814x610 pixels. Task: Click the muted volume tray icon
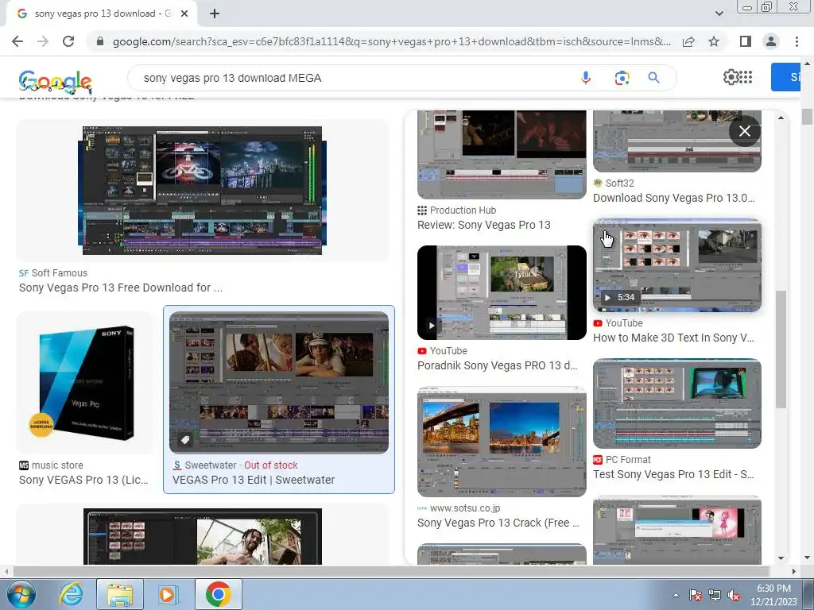(x=734, y=595)
